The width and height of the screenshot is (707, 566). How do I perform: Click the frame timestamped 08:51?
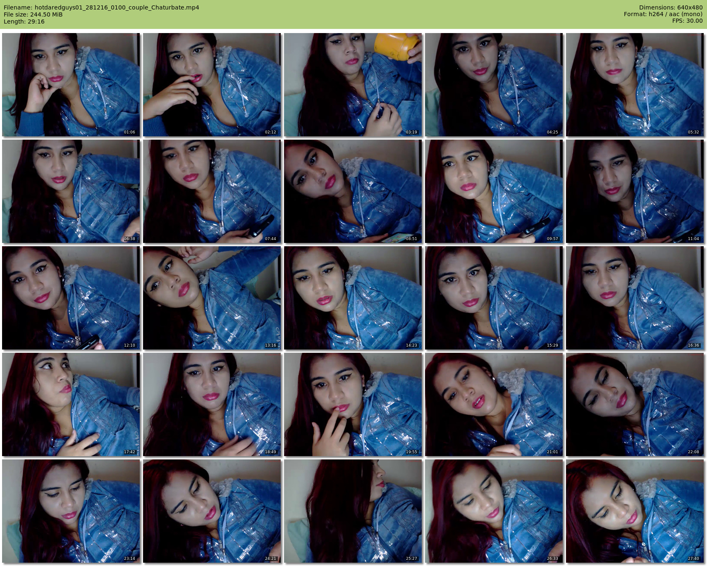tap(353, 191)
